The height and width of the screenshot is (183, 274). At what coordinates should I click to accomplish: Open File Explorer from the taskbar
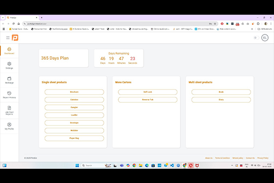click(x=140, y=165)
